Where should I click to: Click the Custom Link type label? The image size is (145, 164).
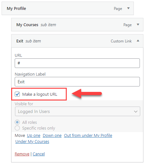[121, 41]
